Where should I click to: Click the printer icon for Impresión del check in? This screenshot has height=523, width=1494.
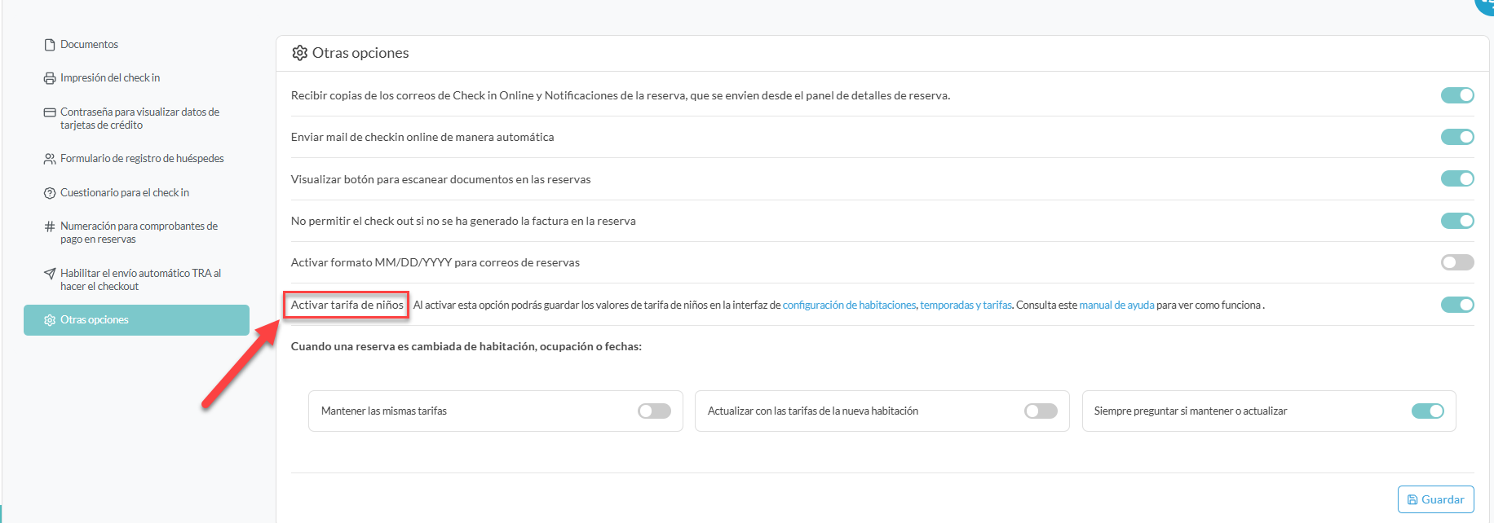coord(50,78)
